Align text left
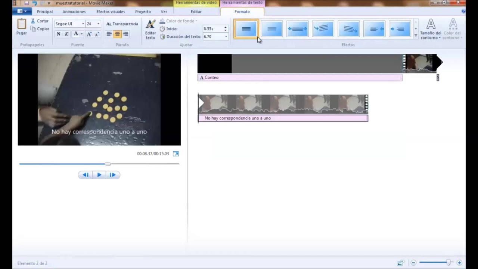Viewport: 478px width, 269px height. tap(109, 34)
